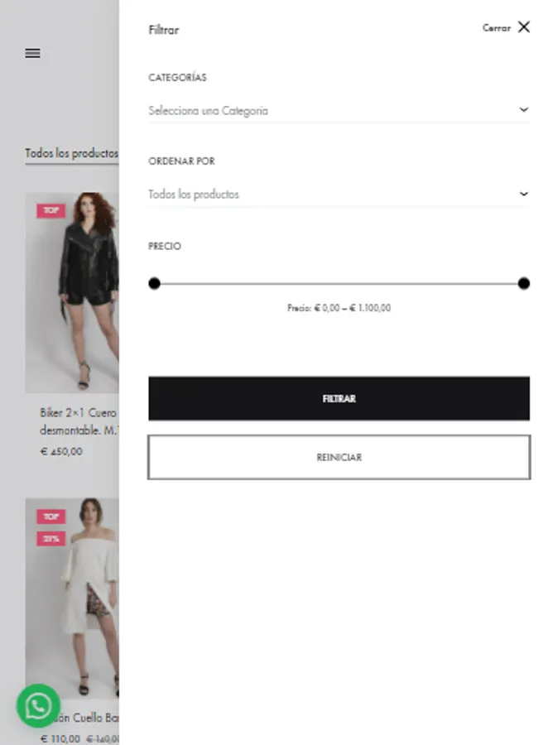The height and width of the screenshot is (745, 553).
Task: Click the 21% discount badge on the white dress
Action: 51,539
